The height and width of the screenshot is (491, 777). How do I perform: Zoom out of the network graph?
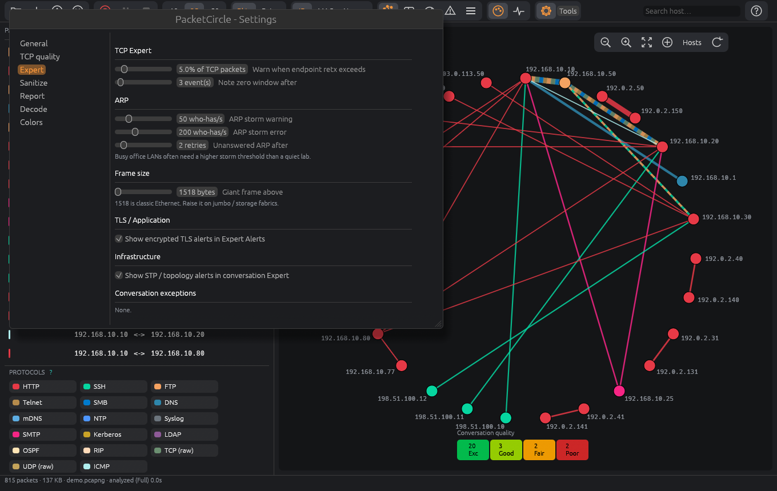coord(606,42)
